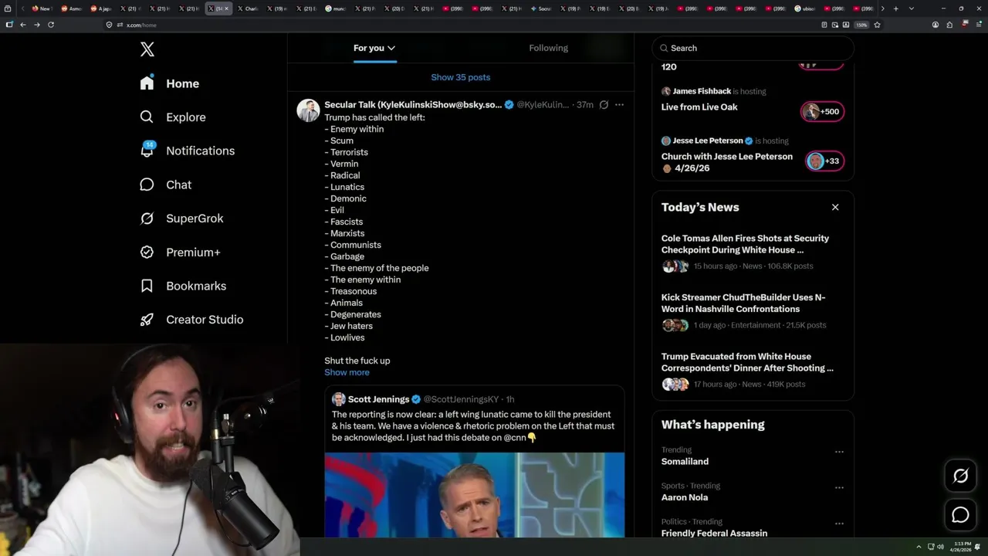Open more options on Secular Talk post

[x=619, y=105]
